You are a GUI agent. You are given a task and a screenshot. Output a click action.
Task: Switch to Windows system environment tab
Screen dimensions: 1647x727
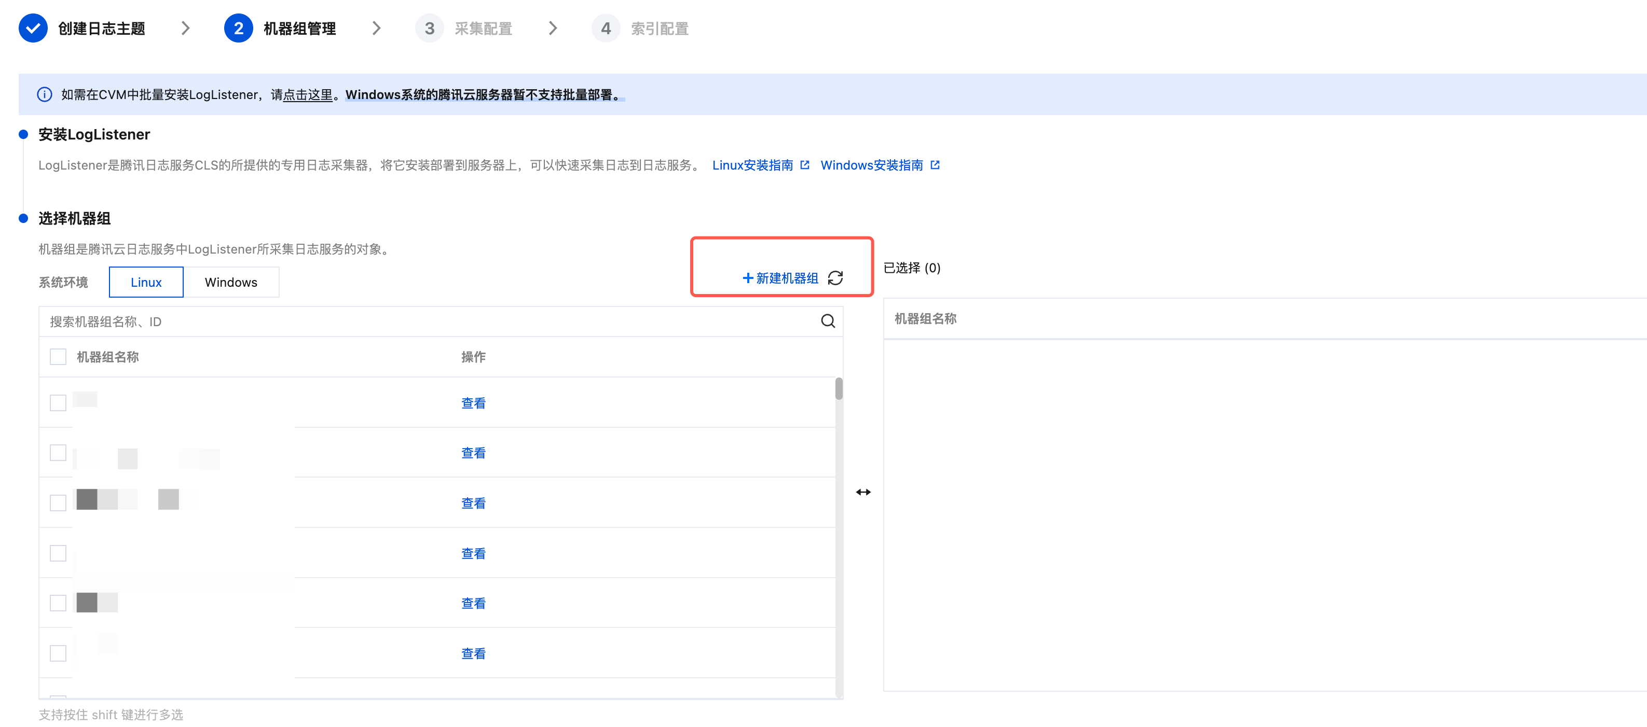click(231, 282)
